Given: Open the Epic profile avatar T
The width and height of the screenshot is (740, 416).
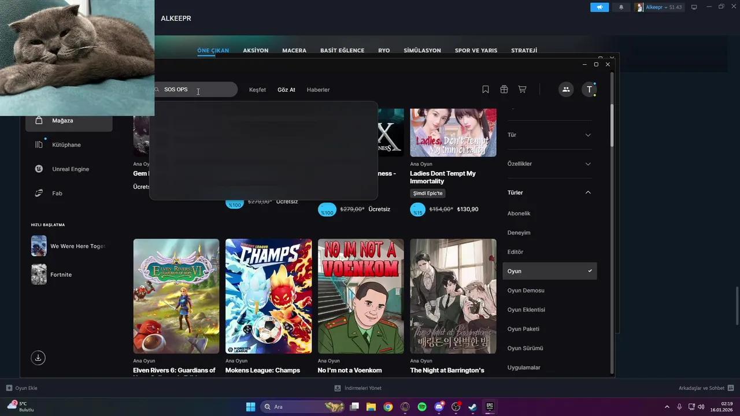Looking at the screenshot, I should [x=589, y=90].
